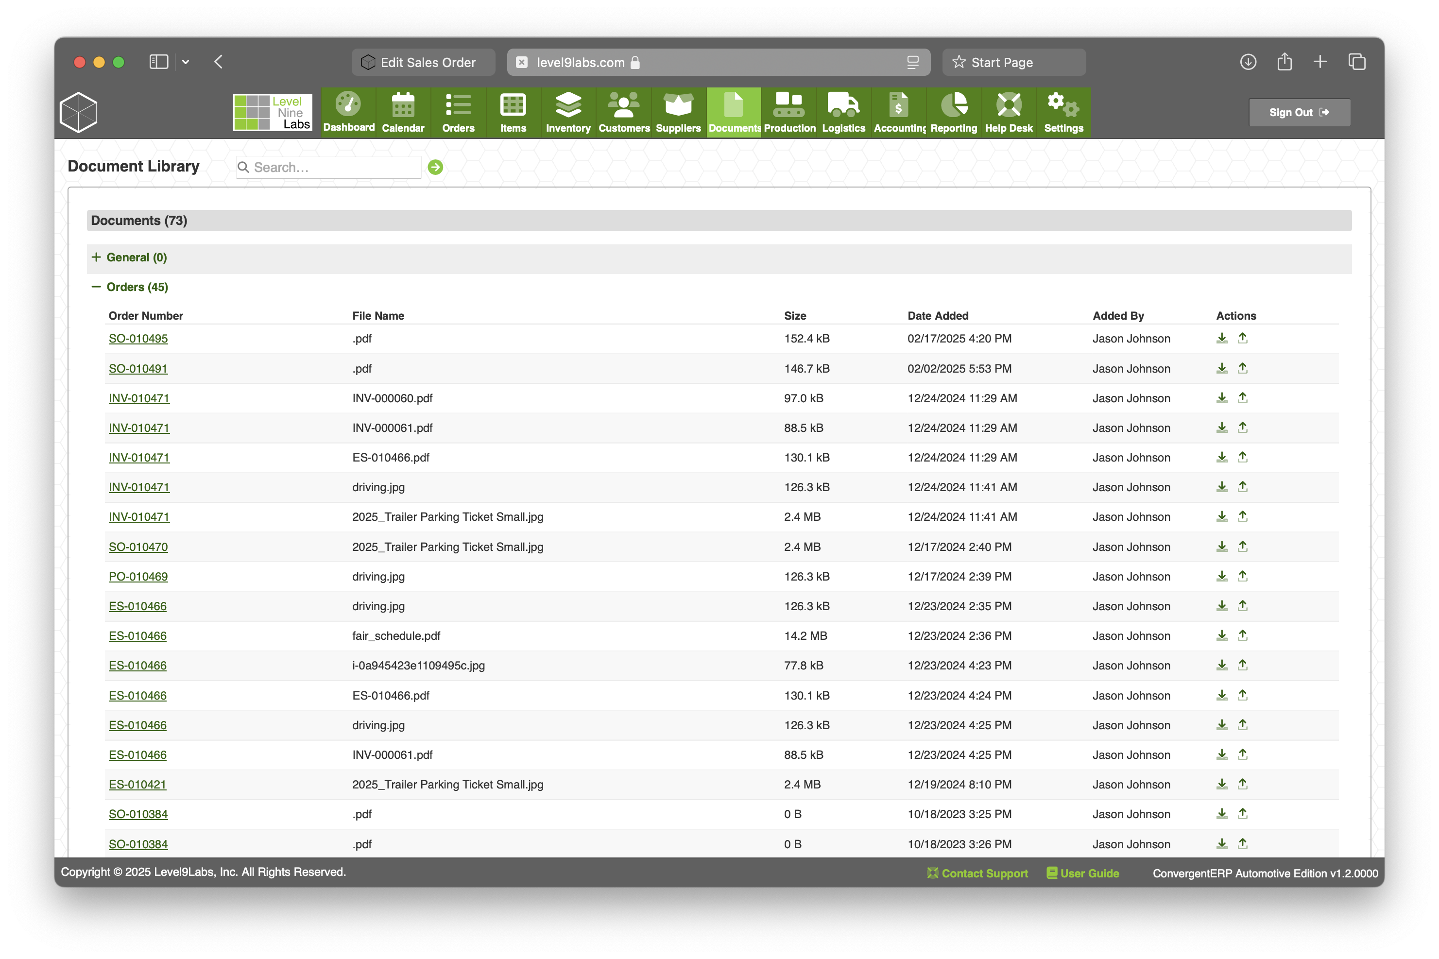Open order link SO-010491
Screen dimensions: 1439x959
point(138,369)
